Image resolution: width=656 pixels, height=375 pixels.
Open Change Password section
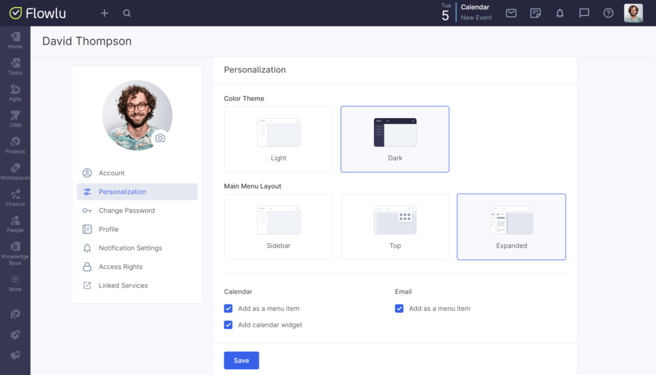tap(137, 210)
